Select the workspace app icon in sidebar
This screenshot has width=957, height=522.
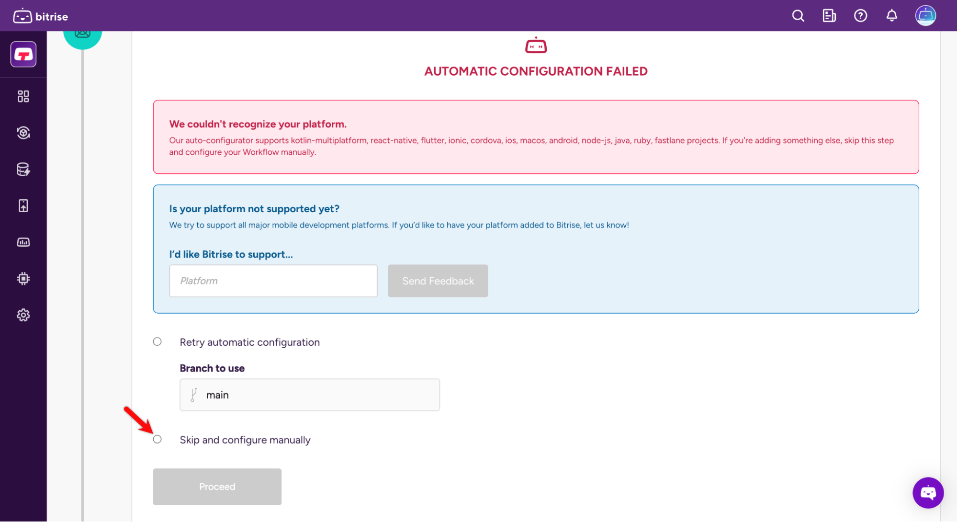click(x=23, y=55)
